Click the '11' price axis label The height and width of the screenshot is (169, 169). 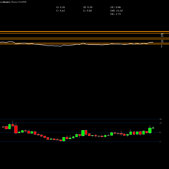pos(161,123)
